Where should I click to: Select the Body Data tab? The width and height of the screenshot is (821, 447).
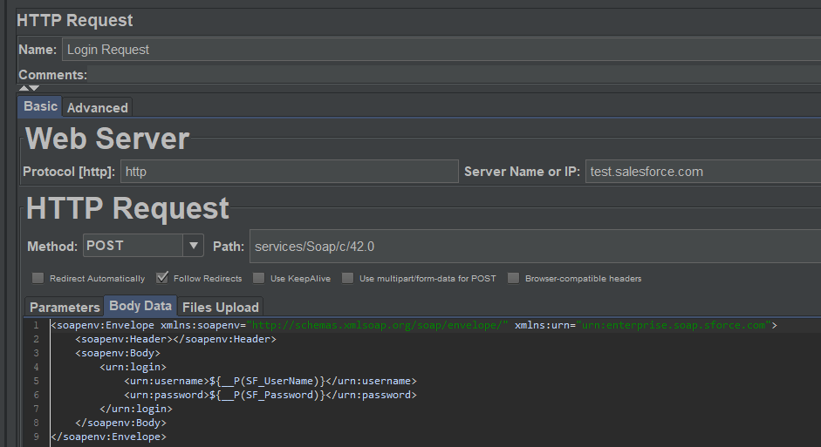(140, 306)
